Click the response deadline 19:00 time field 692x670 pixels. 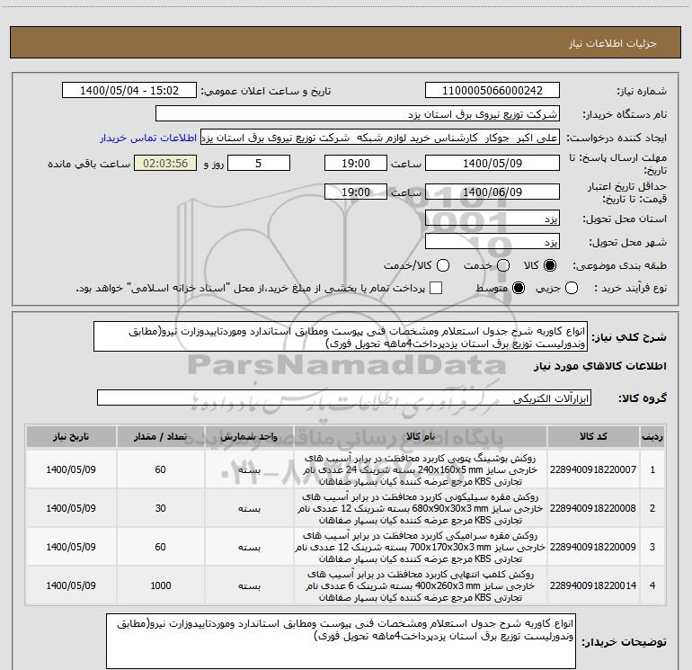click(x=356, y=164)
